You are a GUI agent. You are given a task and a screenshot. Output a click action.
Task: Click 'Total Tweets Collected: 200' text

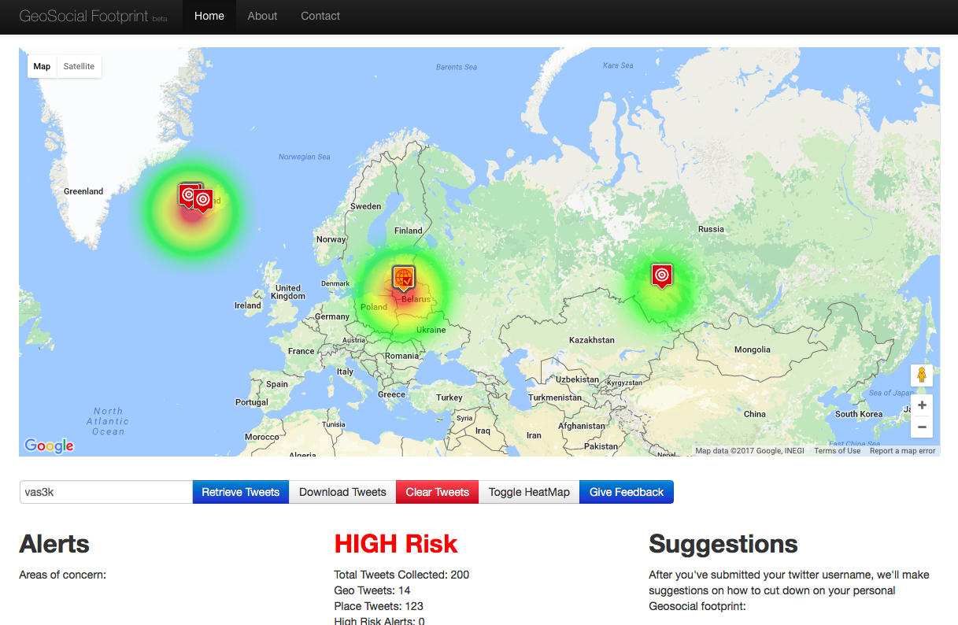(x=401, y=575)
